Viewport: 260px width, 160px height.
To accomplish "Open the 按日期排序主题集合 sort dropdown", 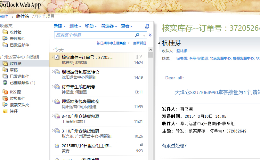I will click(113, 43).
